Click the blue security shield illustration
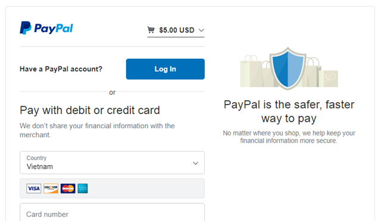 coord(288,68)
